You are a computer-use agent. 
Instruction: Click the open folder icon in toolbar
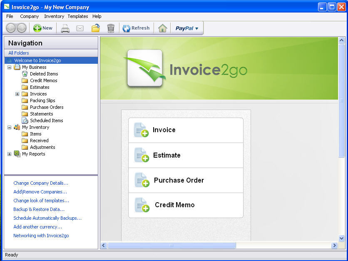click(96, 28)
